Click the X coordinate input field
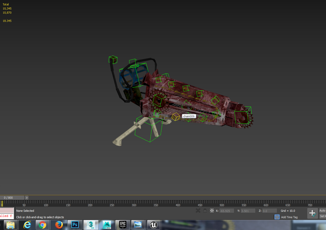 pyautogui.click(x=226, y=211)
